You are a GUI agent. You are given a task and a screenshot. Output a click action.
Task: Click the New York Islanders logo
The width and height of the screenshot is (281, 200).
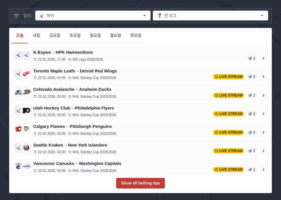27,148
